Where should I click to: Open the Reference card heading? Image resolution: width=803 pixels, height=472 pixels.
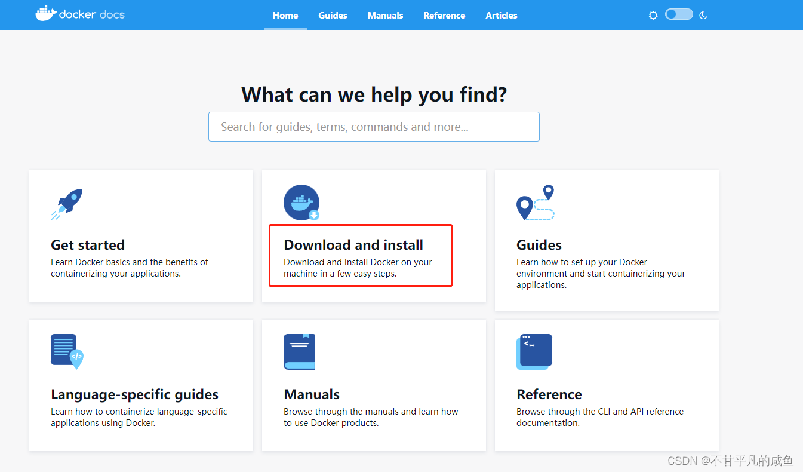(549, 394)
